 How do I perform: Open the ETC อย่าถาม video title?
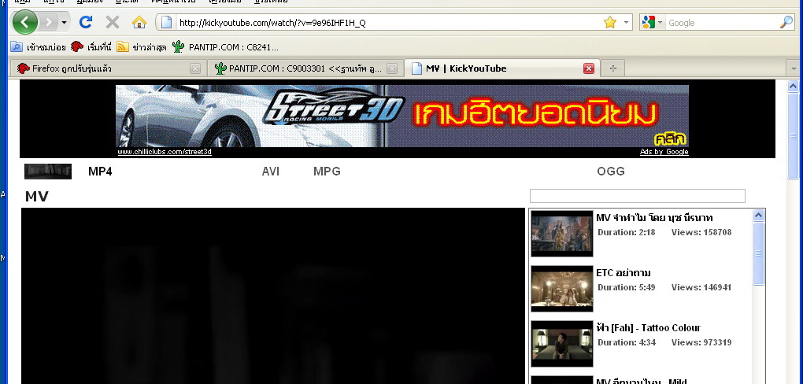point(624,273)
